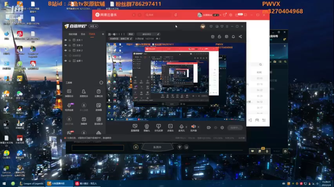Open the 多人连麦 download tool
The height and width of the screenshot is (187, 334).
pyautogui.click(x=84, y=107)
